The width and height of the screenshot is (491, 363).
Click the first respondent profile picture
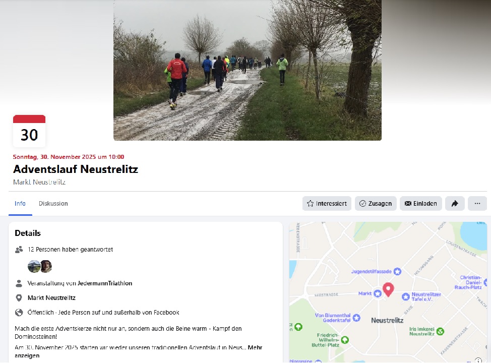click(x=34, y=267)
